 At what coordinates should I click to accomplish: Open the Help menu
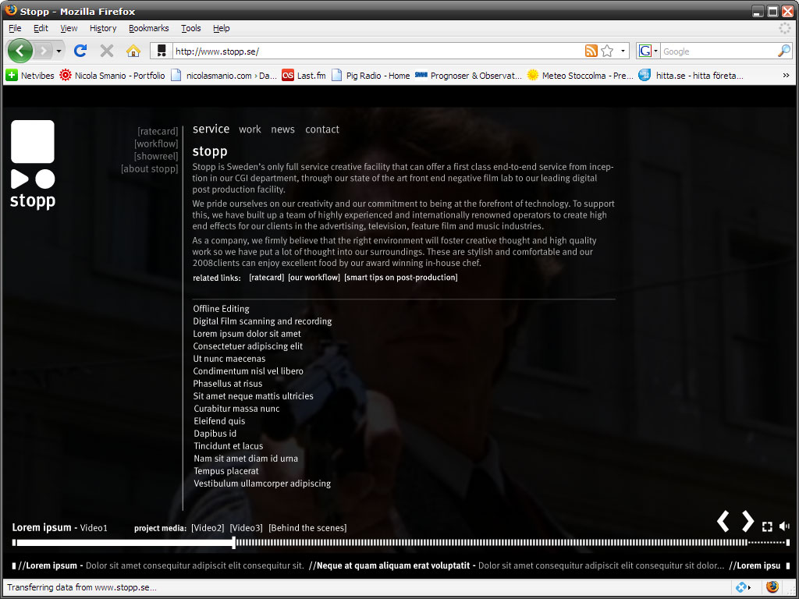[221, 28]
